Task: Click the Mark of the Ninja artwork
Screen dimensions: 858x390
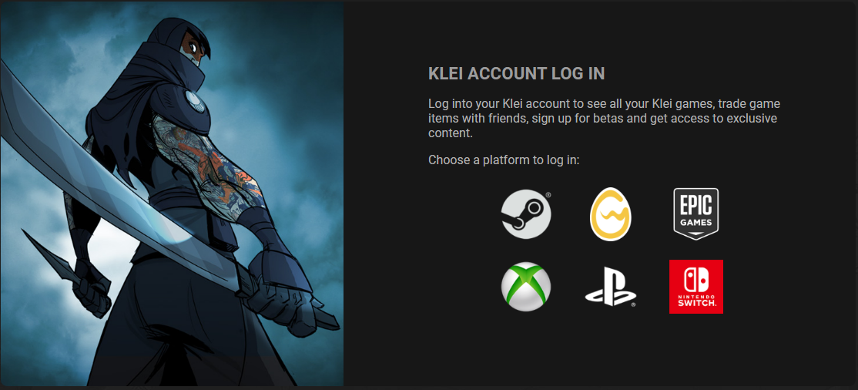Action: pyautogui.click(x=172, y=194)
